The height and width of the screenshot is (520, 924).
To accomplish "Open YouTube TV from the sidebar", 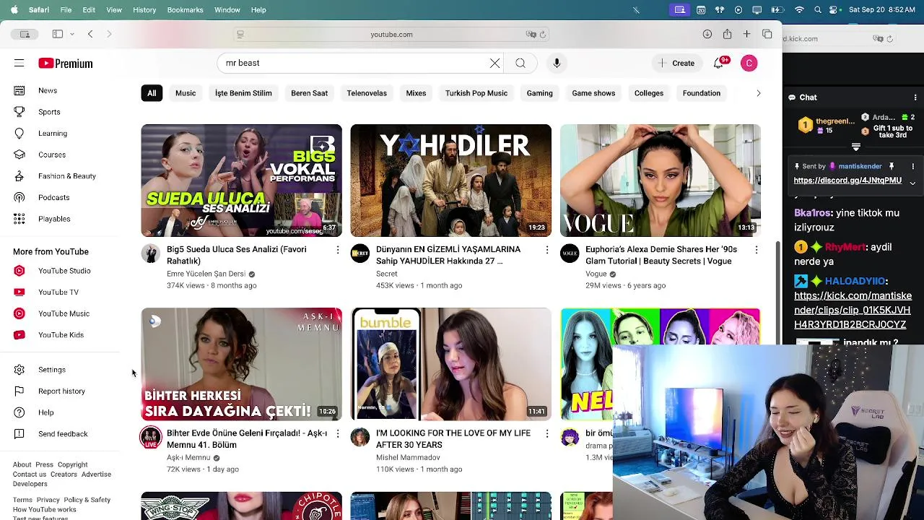I will pos(58,292).
